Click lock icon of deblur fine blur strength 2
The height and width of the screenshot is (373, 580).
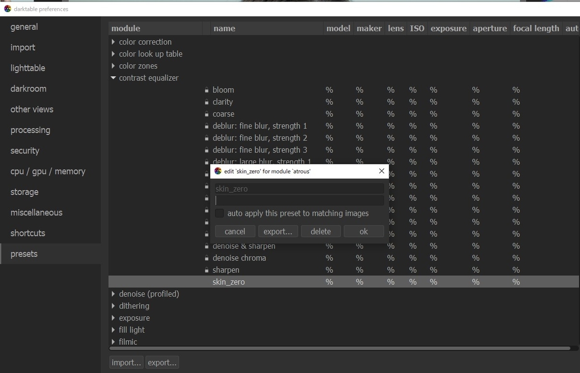point(206,138)
